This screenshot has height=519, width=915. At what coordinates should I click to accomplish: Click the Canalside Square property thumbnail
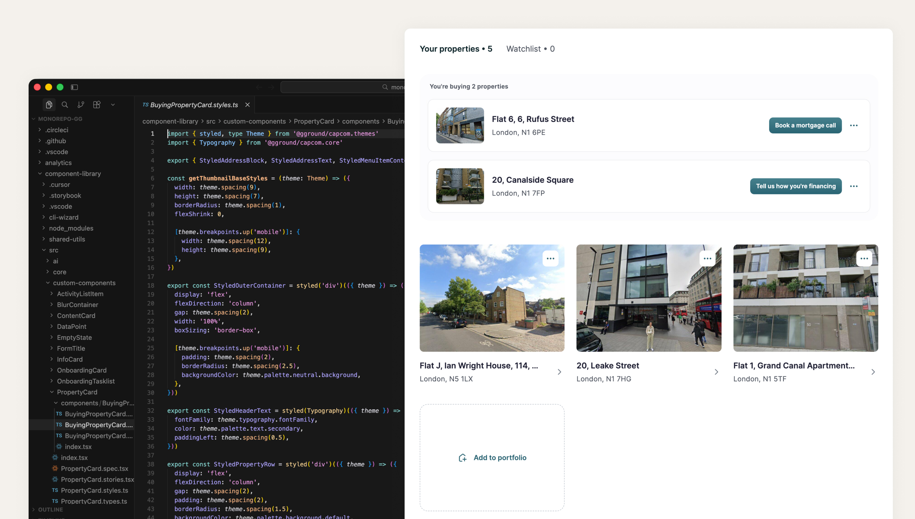click(x=460, y=186)
